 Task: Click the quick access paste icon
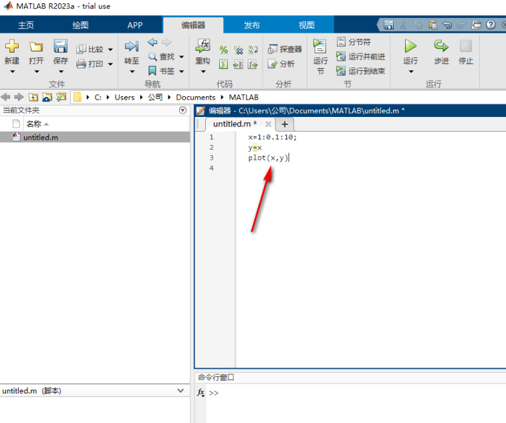(432, 25)
